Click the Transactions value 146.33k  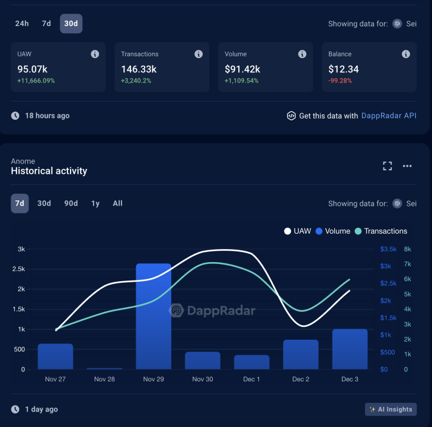[139, 69]
